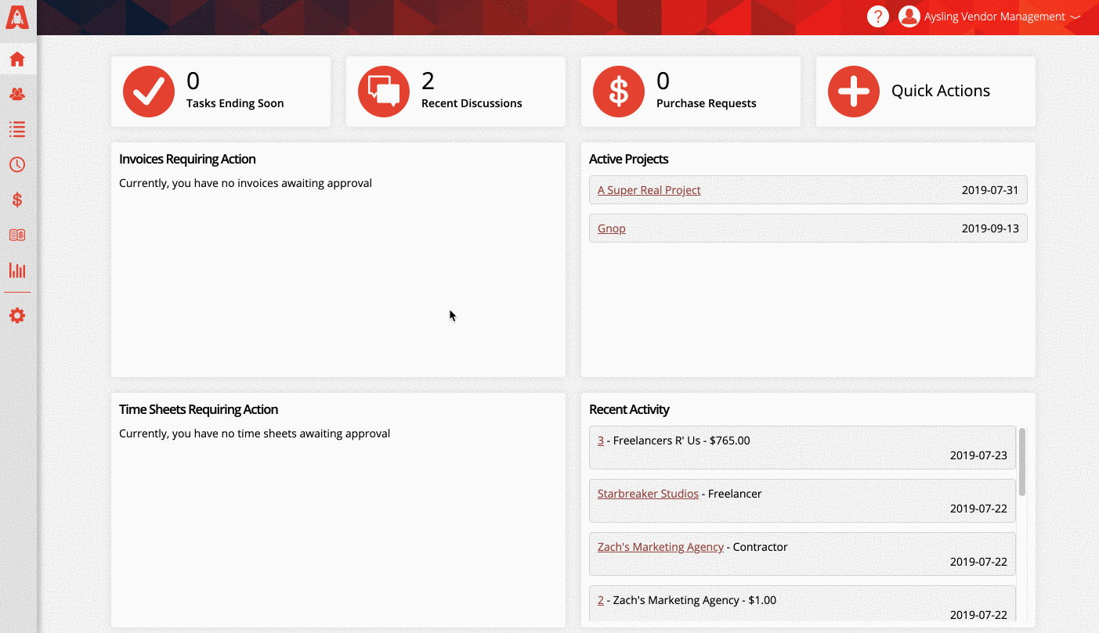This screenshot has width=1099, height=633.
Task: Open the settings gear icon in sidebar
Action: tap(17, 316)
